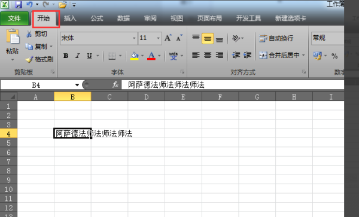Open the 剪贴板 group dialog launcher

(x=53, y=72)
